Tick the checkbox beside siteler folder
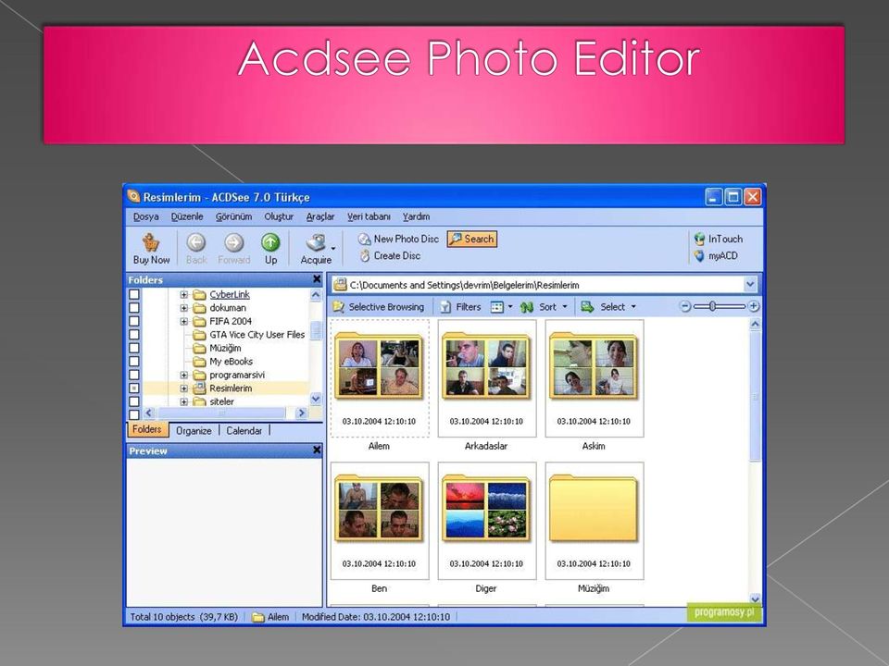The height and width of the screenshot is (666, 889). [x=133, y=401]
